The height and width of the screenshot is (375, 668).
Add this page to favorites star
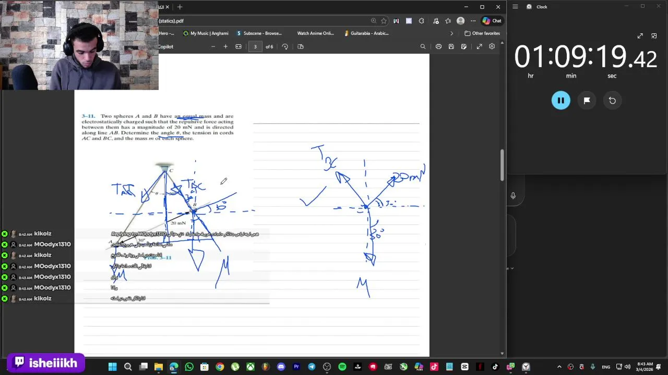(384, 21)
